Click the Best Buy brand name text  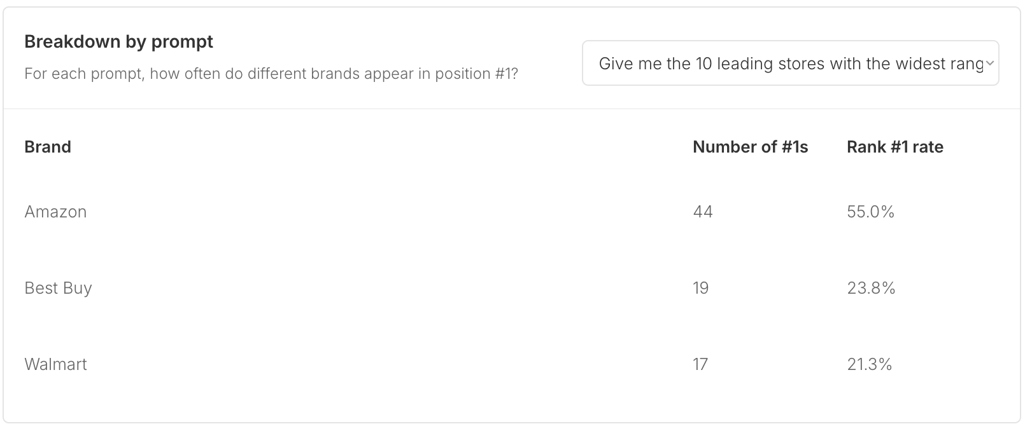pos(58,288)
